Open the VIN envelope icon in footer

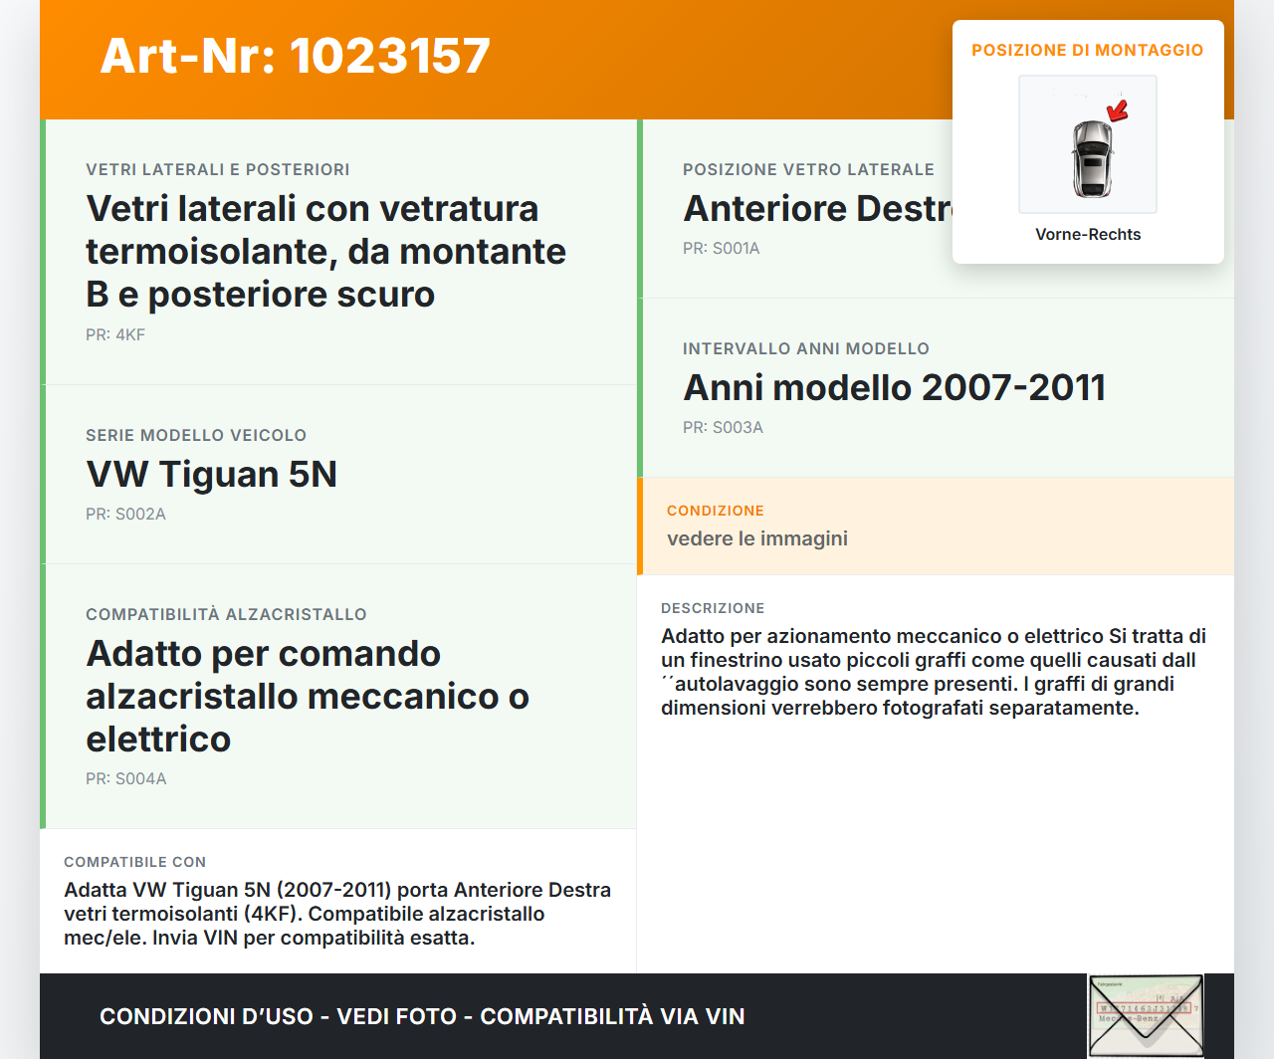1146,1015
